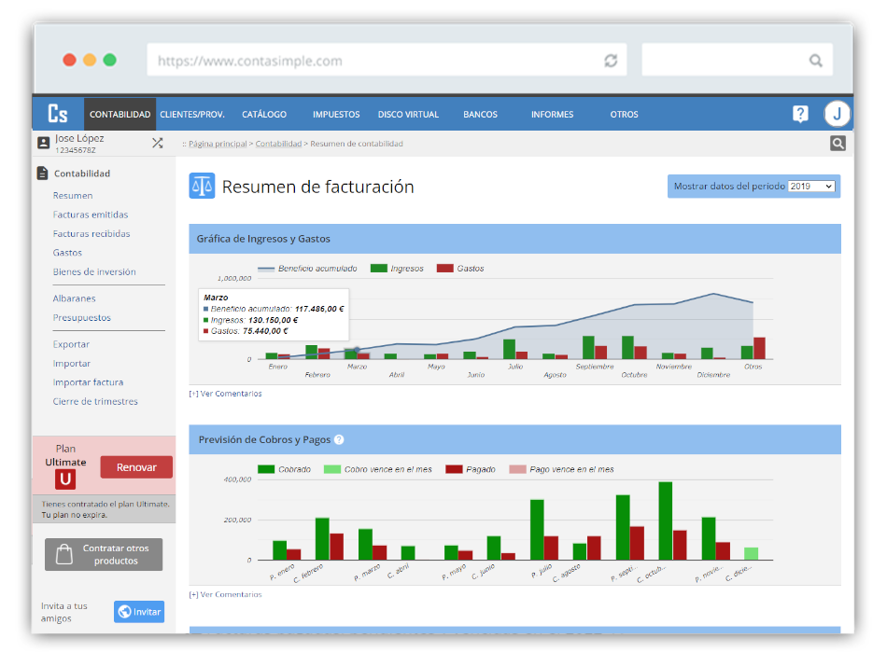The width and height of the screenshot is (887, 652).
Task: Click the info icon beside Previsión de Cobros y Pagos
Action: (x=339, y=439)
